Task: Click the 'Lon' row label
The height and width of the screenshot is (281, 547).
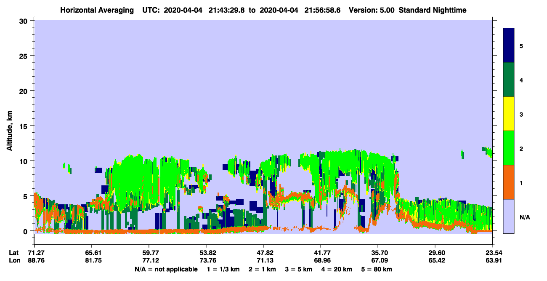Action: [x=14, y=261]
